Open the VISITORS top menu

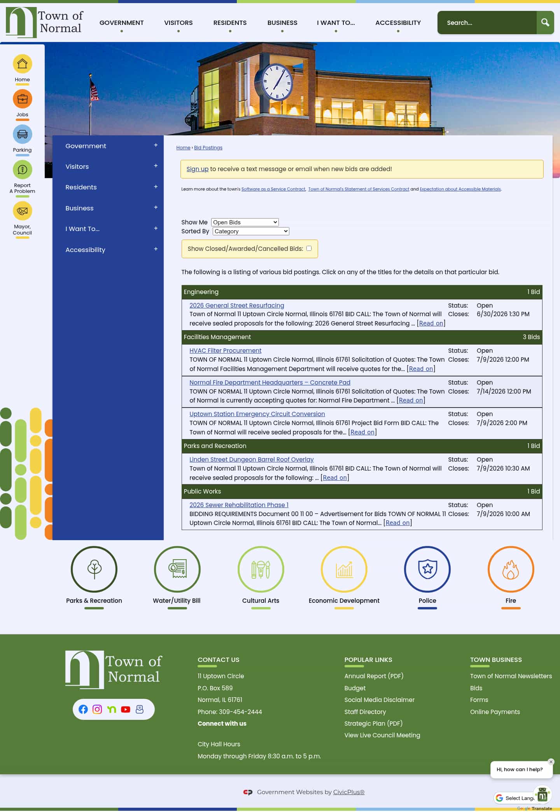pyautogui.click(x=178, y=23)
